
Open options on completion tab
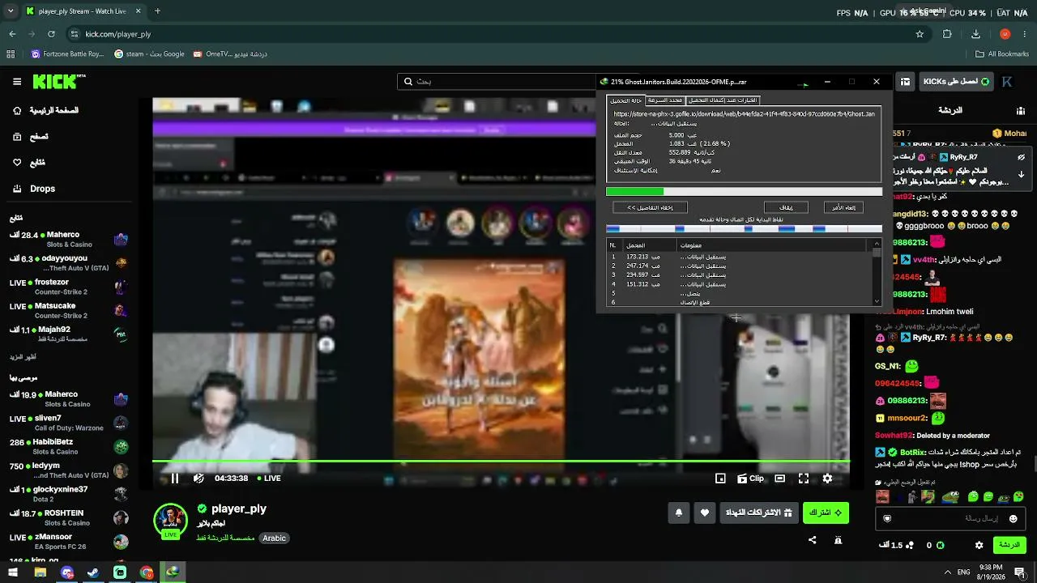[x=723, y=100]
